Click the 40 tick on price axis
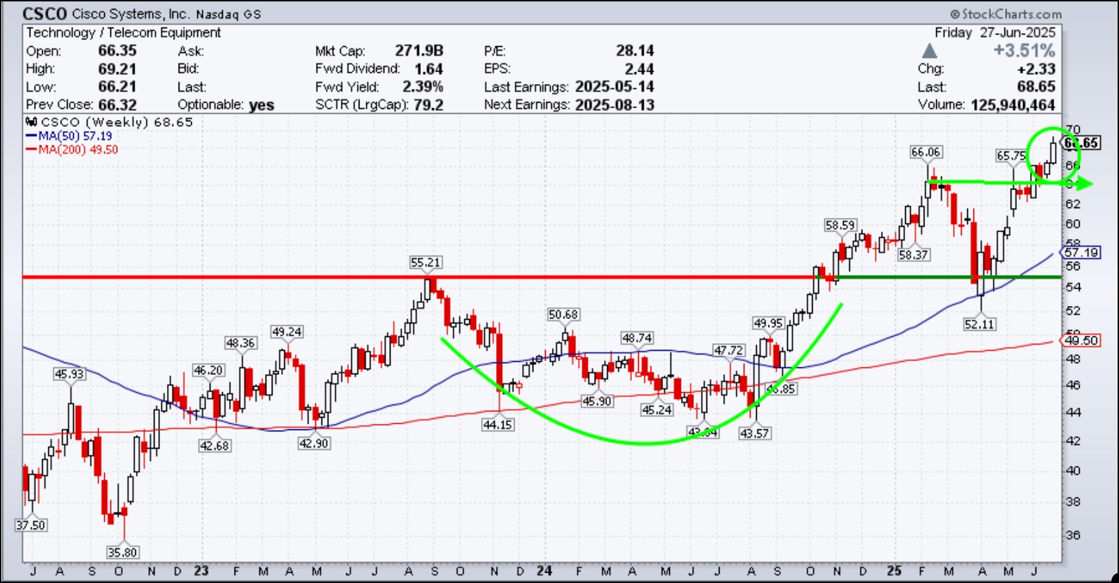Screen dimensions: 1119x583 (x=1073, y=471)
